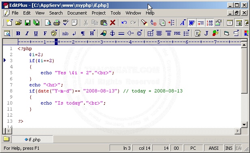Open the Heading H dropdown
Viewport: 250px width, 153px height.
(x=92, y=33)
